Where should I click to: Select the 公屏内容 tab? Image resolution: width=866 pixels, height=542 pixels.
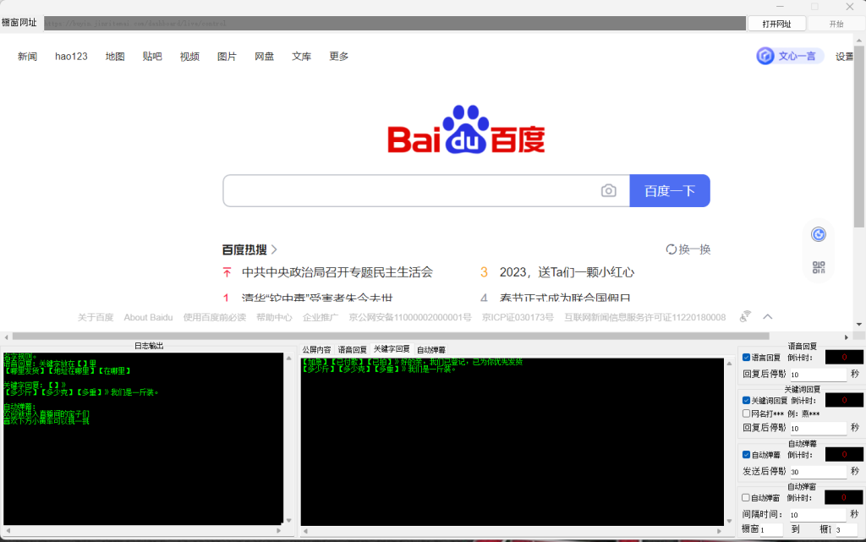click(x=317, y=349)
